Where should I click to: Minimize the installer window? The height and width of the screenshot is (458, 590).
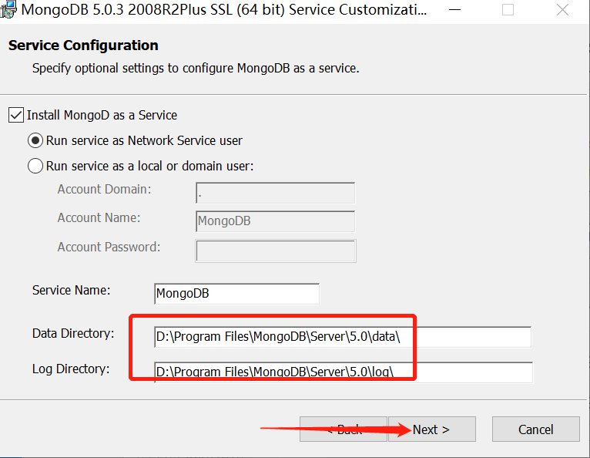[x=455, y=10]
